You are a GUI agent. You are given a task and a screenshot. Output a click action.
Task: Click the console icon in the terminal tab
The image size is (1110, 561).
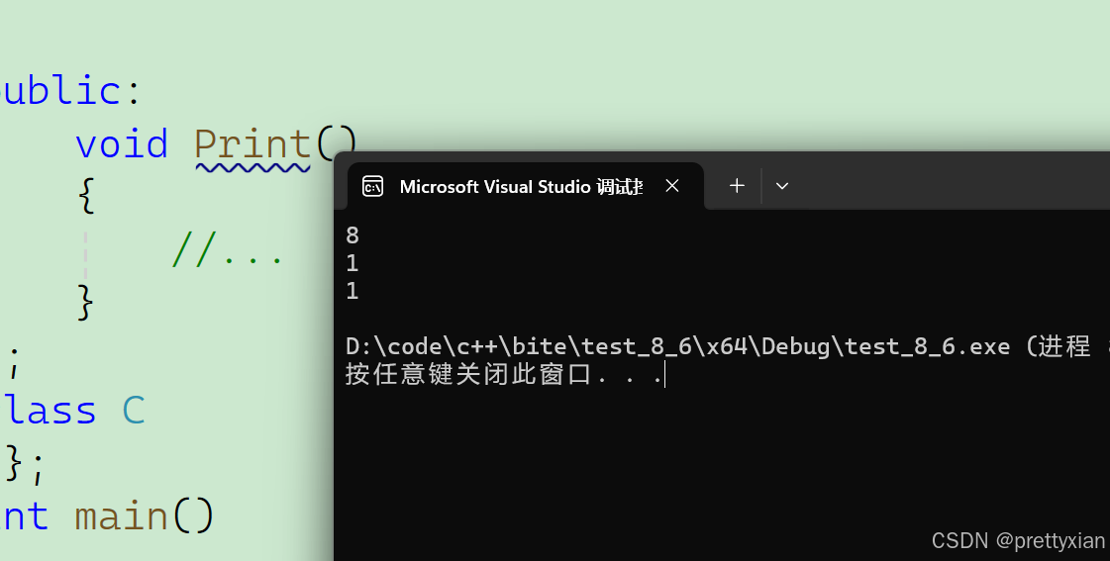click(x=372, y=186)
